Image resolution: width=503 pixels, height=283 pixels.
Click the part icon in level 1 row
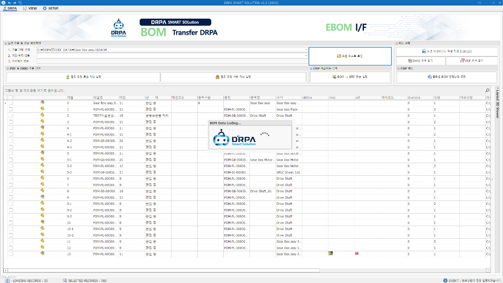point(42,109)
